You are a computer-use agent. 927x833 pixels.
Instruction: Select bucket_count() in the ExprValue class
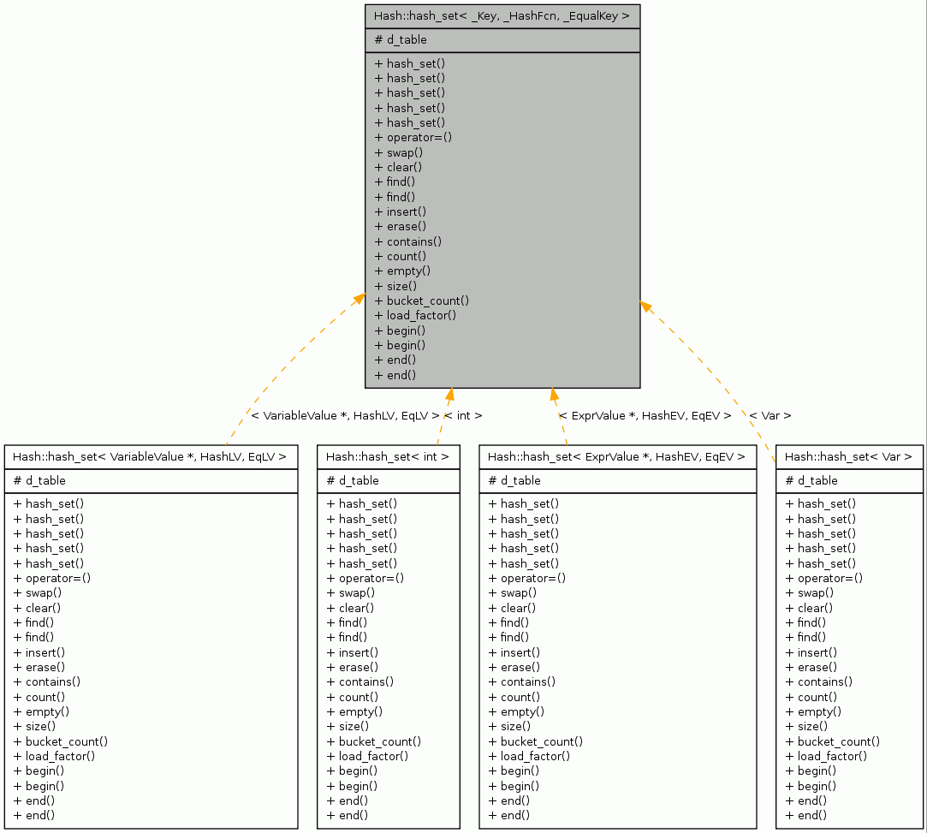pos(535,741)
